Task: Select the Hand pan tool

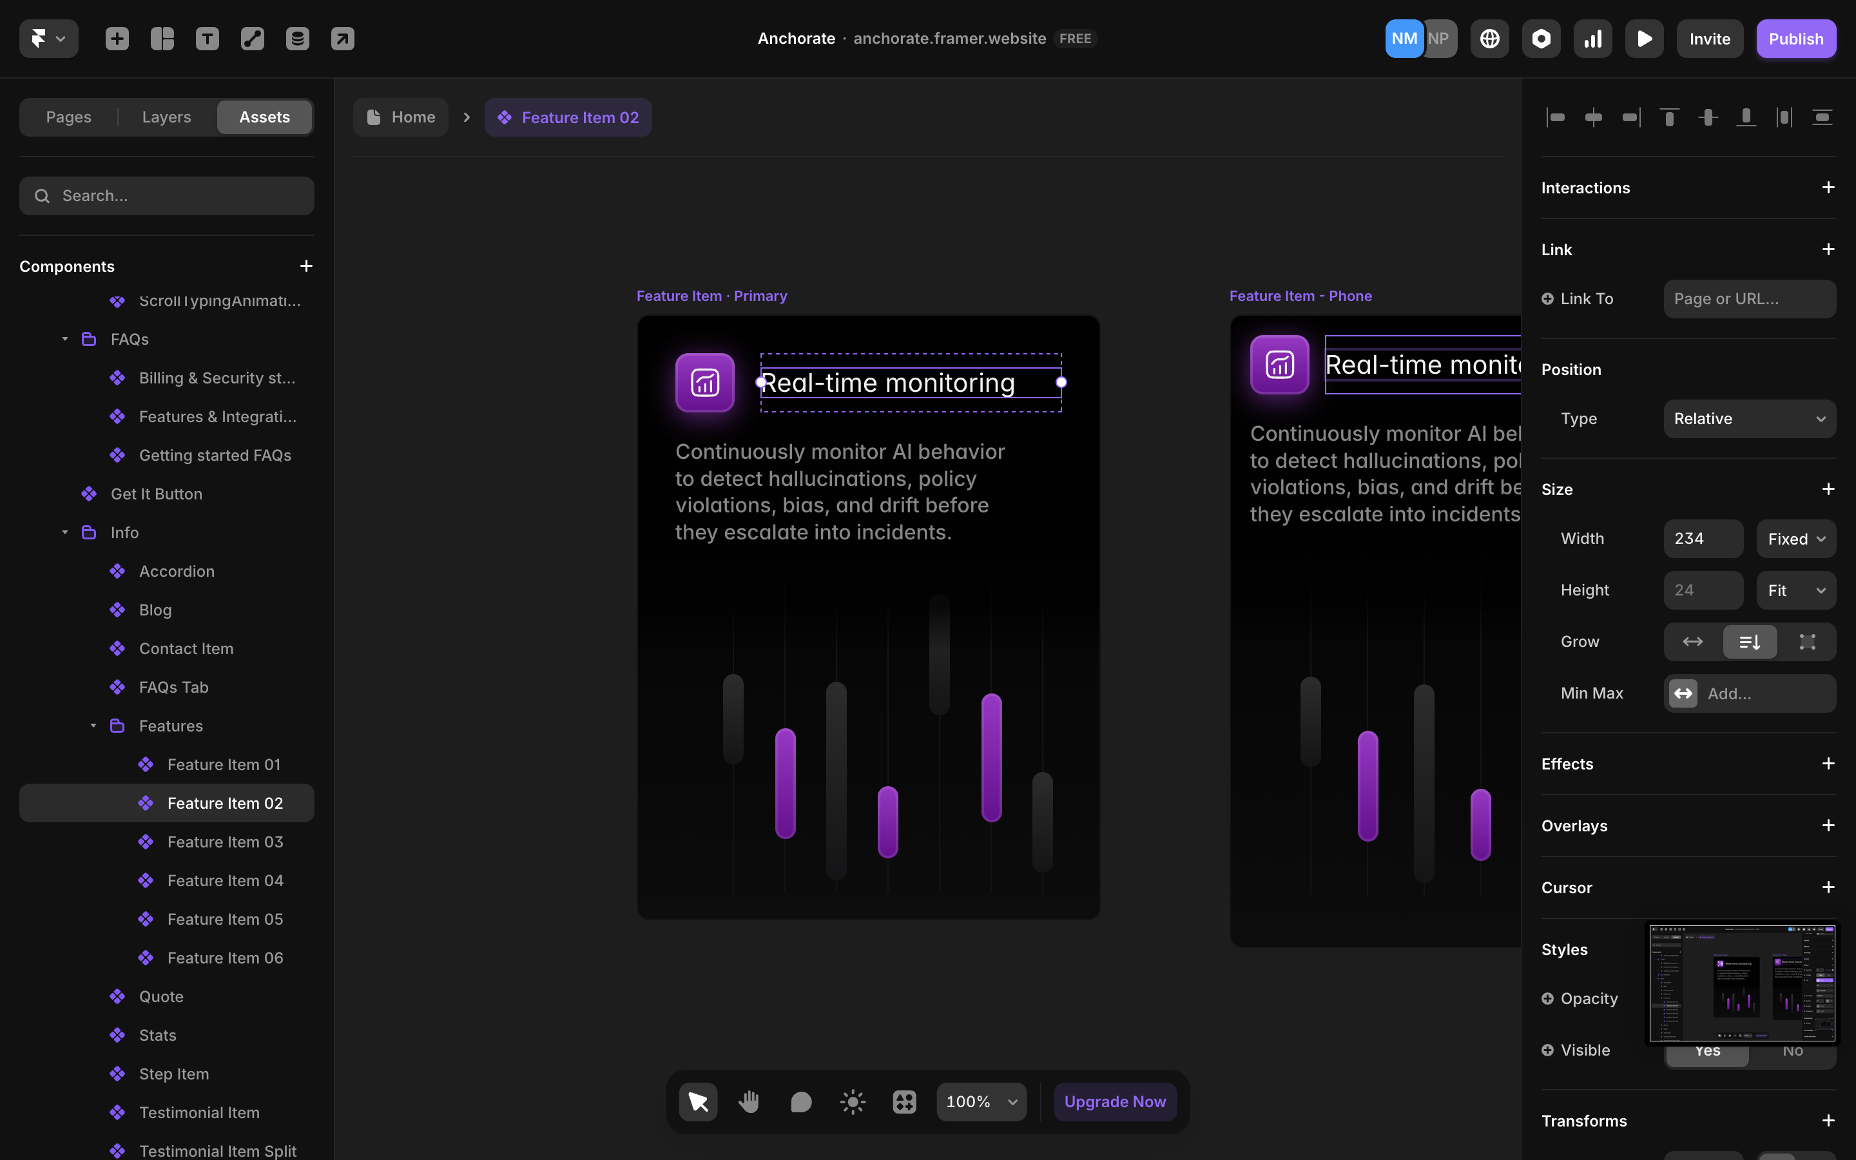Action: pos(749,1102)
